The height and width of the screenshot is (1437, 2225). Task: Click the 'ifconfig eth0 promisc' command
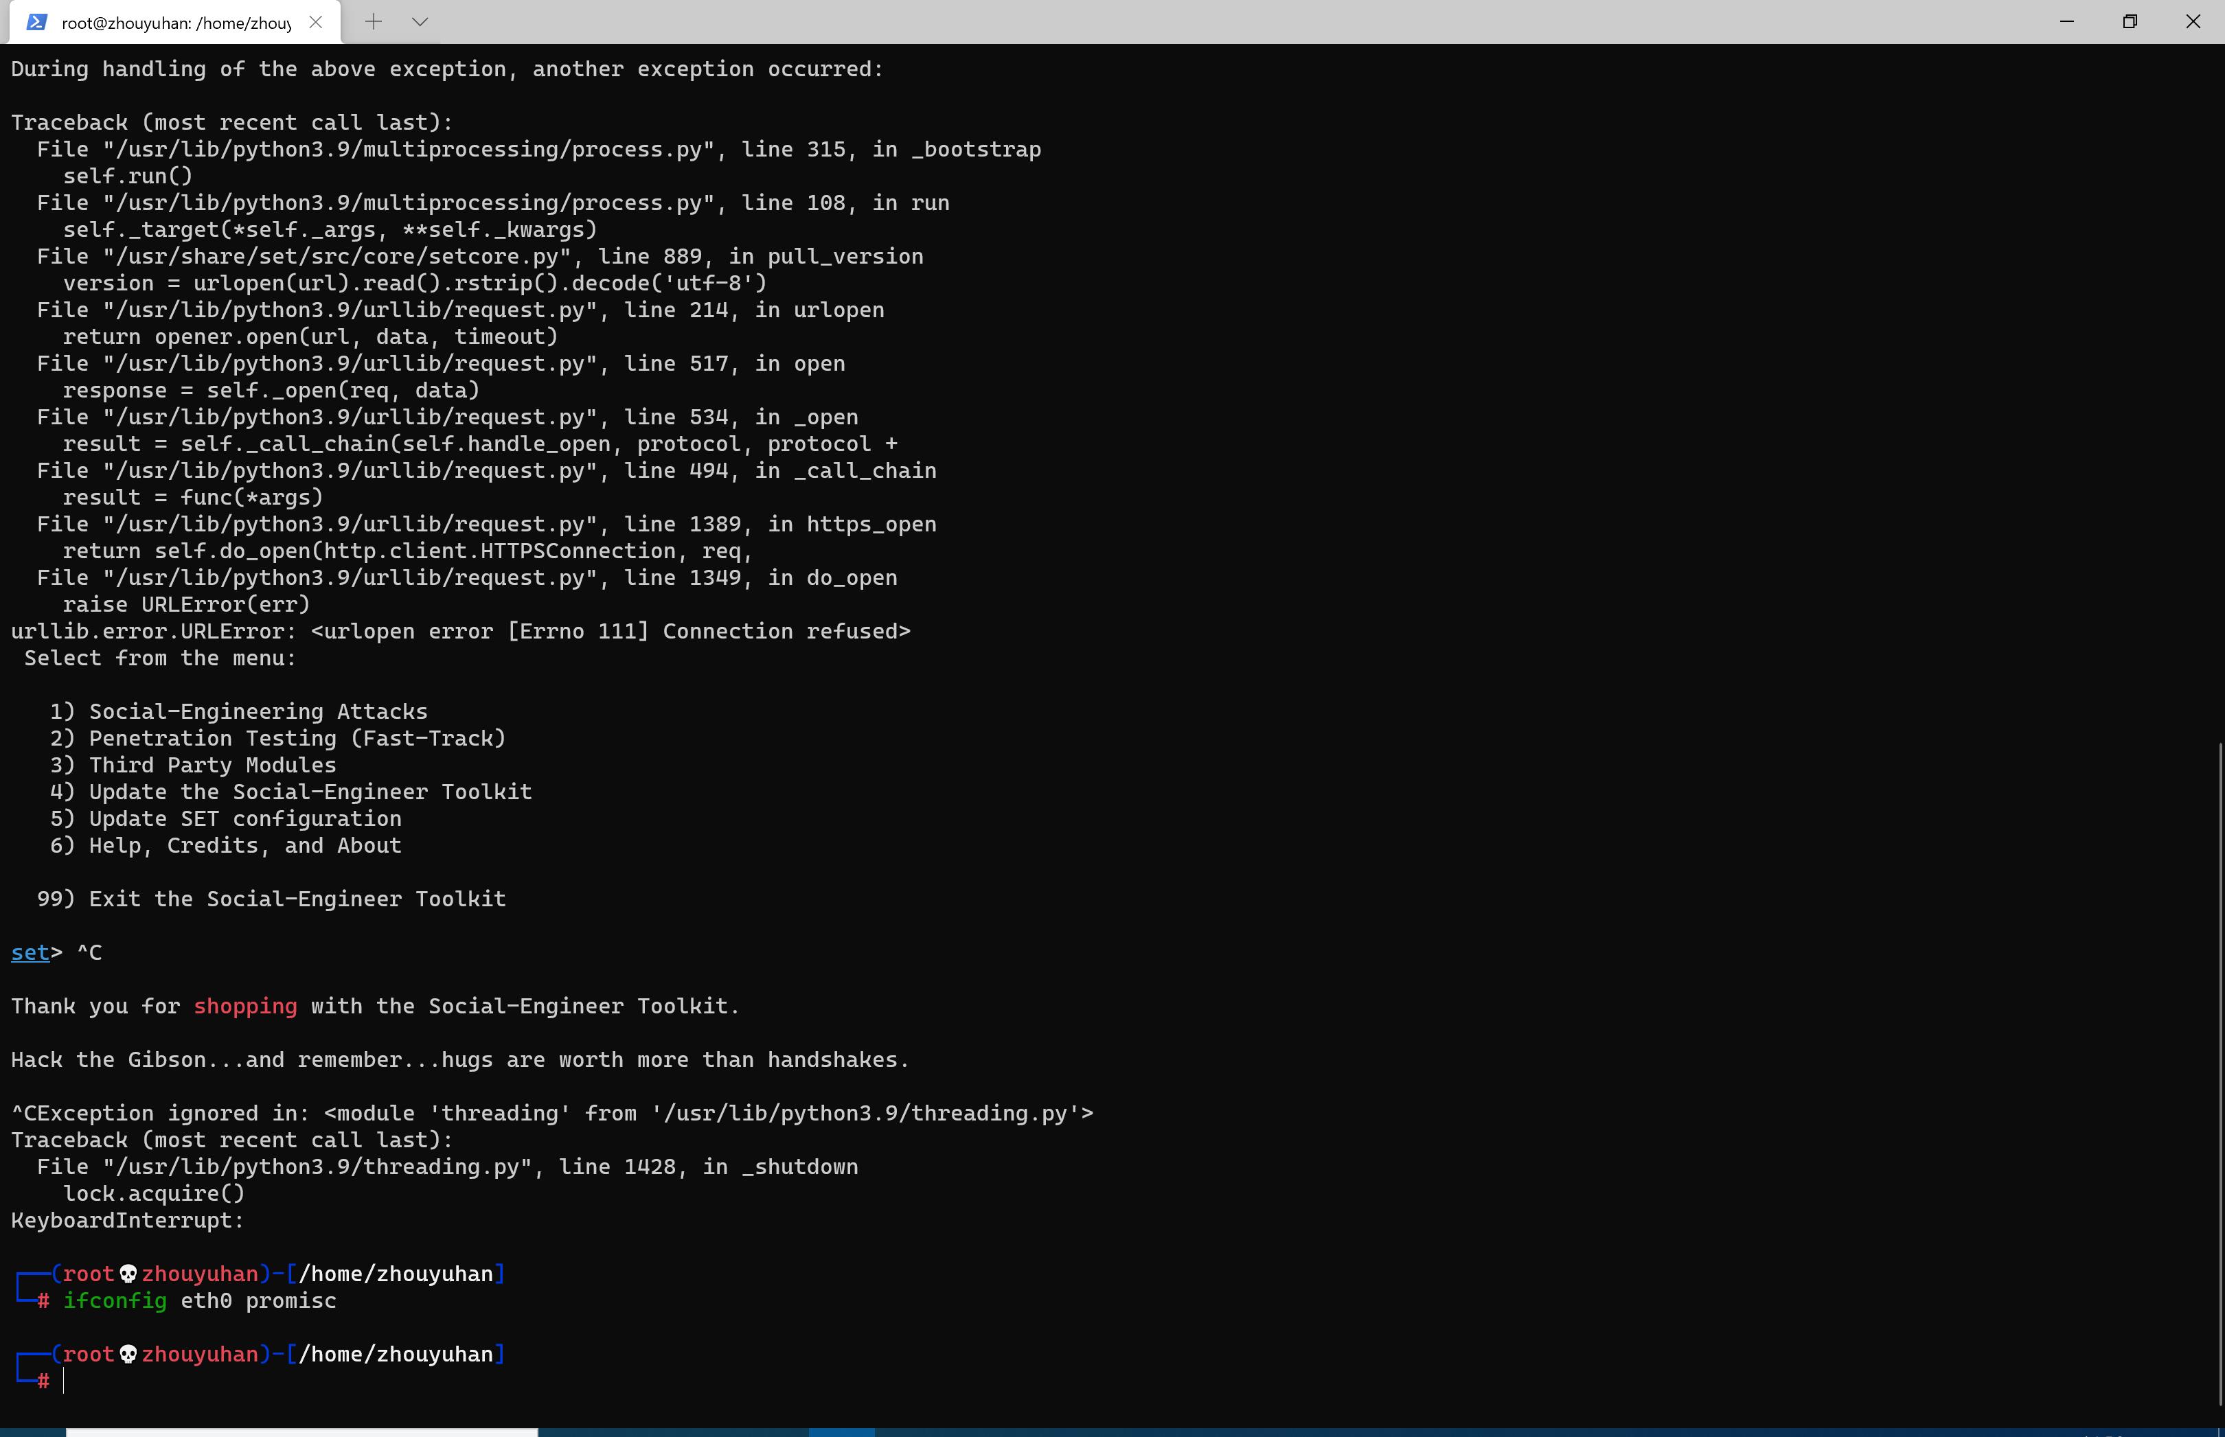(200, 1301)
